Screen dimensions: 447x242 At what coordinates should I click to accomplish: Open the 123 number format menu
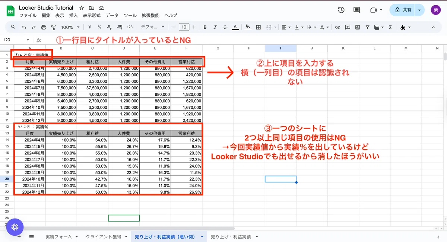point(130,27)
